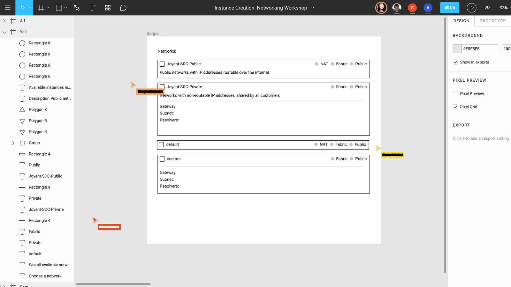The image size is (511, 287).
Task: Expand the AJ frame layer
Action: click(4, 21)
